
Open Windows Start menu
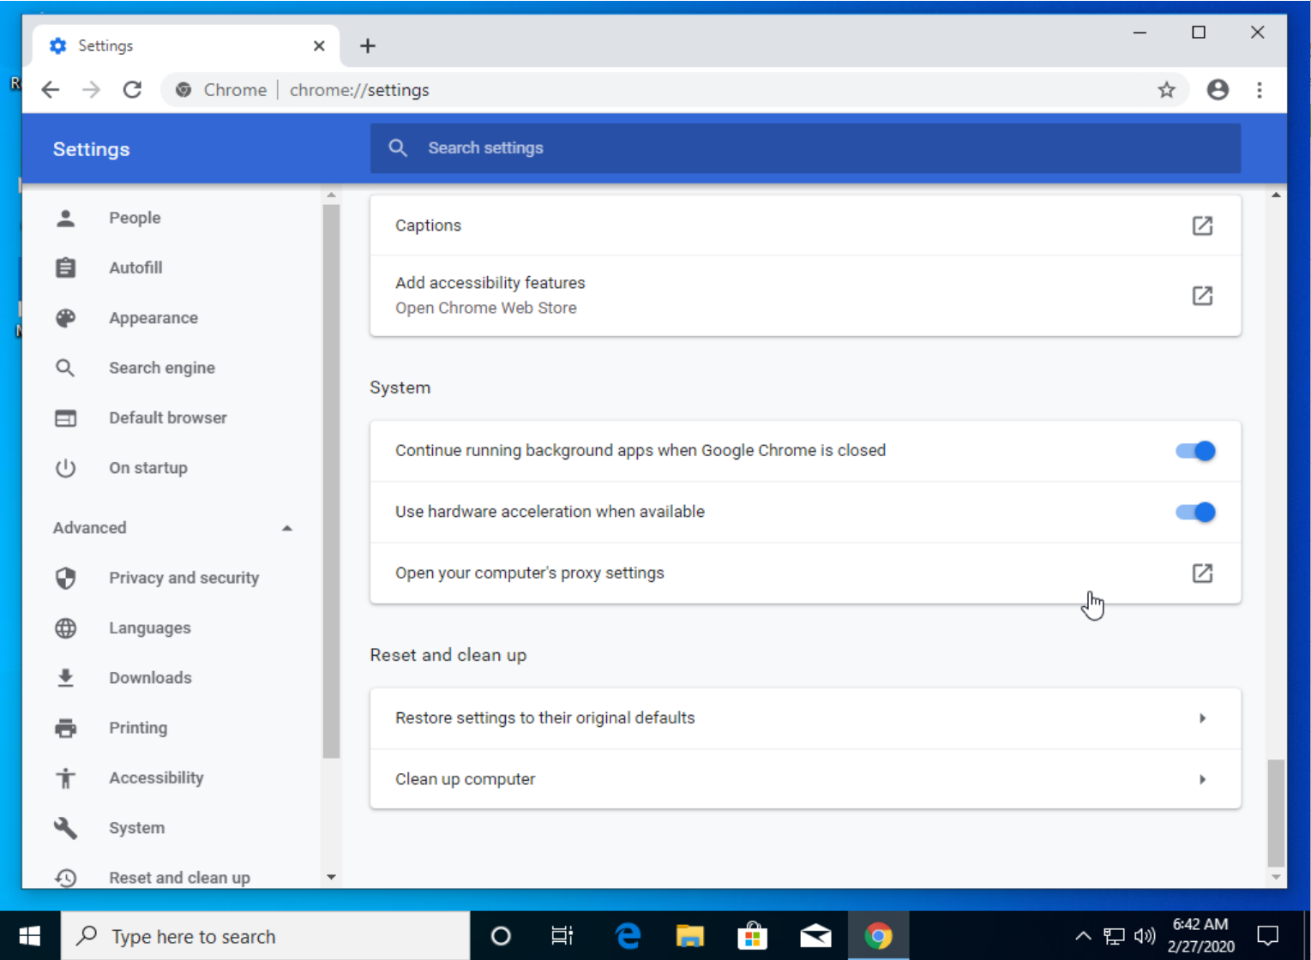click(x=30, y=936)
